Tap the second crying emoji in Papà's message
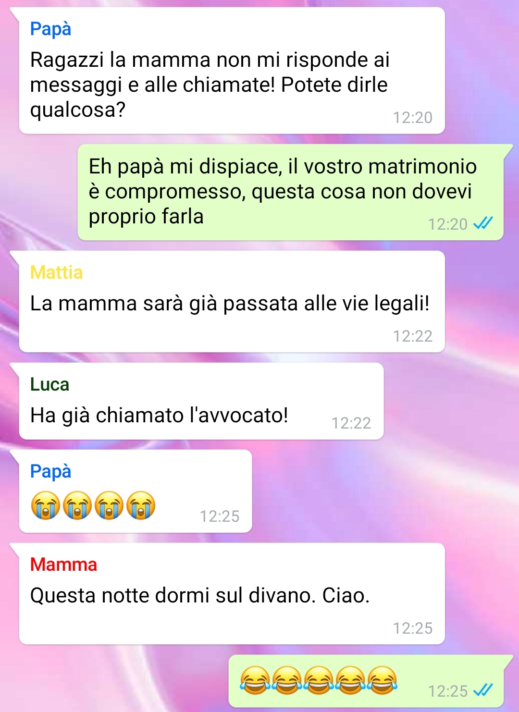519x712 pixels. point(77,505)
